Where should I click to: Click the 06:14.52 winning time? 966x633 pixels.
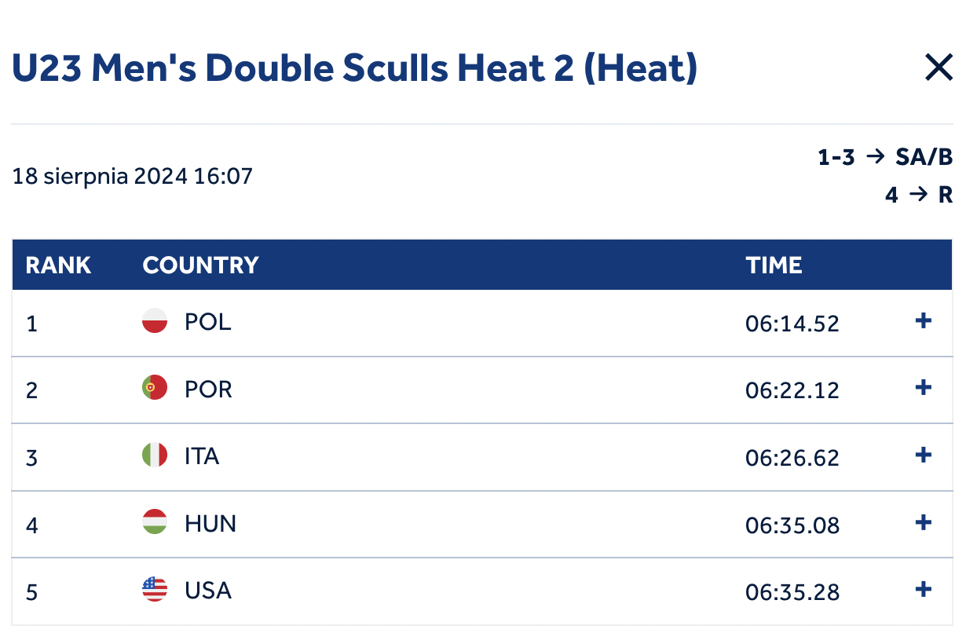(792, 323)
